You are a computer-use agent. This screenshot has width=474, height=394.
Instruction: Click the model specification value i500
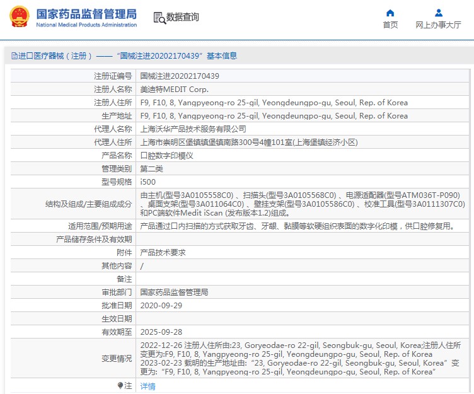147,182
